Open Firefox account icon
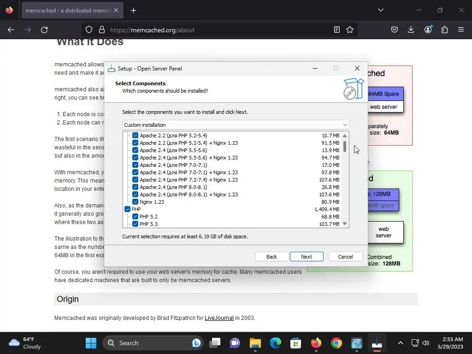 click(428, 29)
